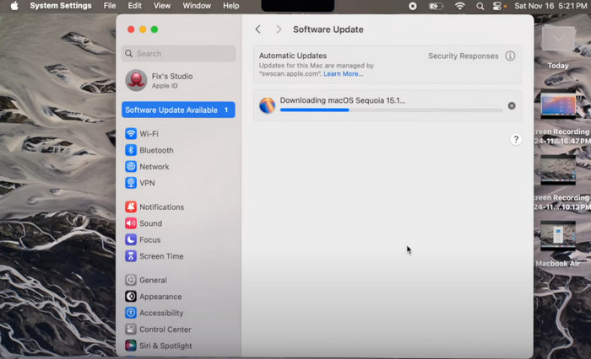The image size is (591, 359).
Task: Select the Macbook Air desktop file
Action: 558,236
